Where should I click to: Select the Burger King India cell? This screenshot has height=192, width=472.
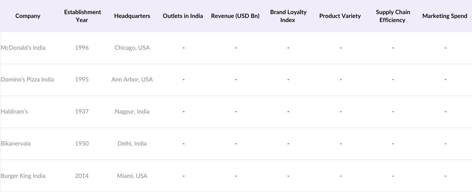[23, 176]
